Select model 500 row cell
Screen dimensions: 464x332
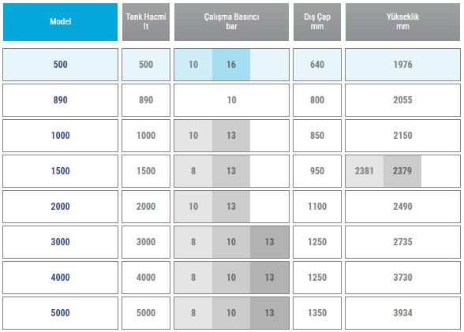pyautogui.click(x=60, y=65)
